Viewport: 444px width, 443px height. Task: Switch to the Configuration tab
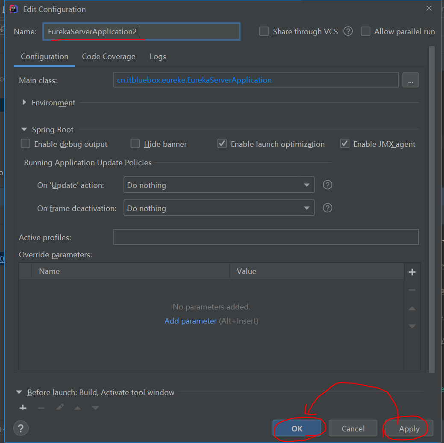44,56
